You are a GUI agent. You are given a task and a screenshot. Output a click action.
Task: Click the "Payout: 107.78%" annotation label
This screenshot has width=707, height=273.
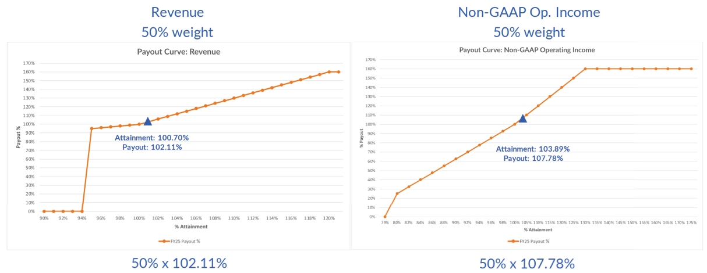[x=533, y=158]
